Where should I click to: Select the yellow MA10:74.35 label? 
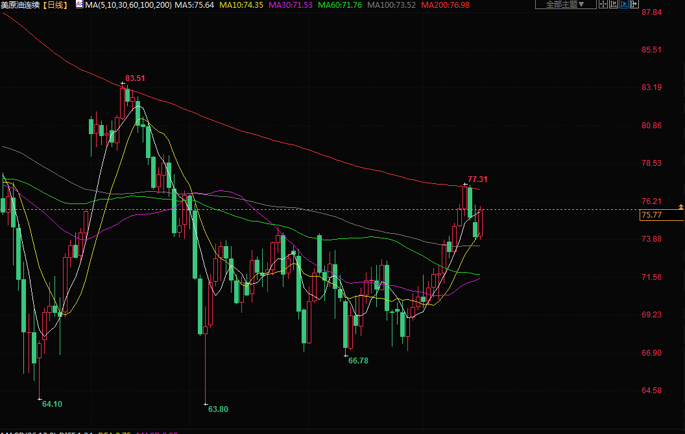(x=242, y=5)
